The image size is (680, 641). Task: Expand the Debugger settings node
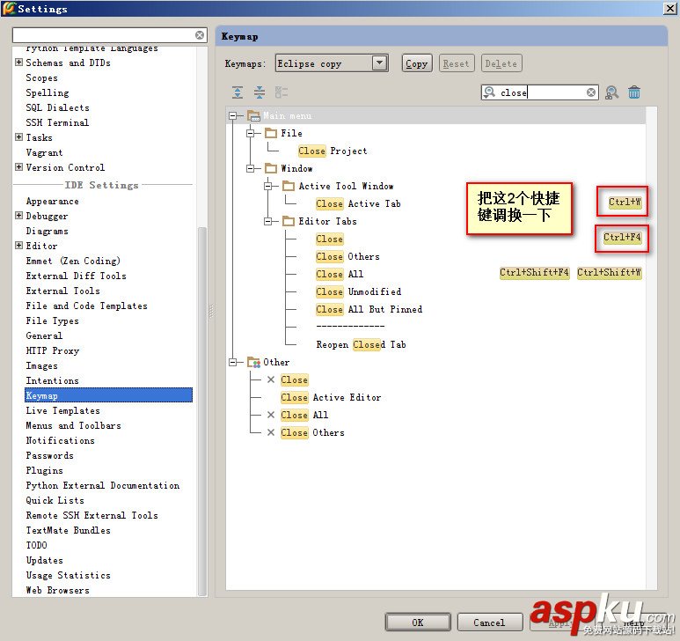pyautogui.click(x=18, y=215)
